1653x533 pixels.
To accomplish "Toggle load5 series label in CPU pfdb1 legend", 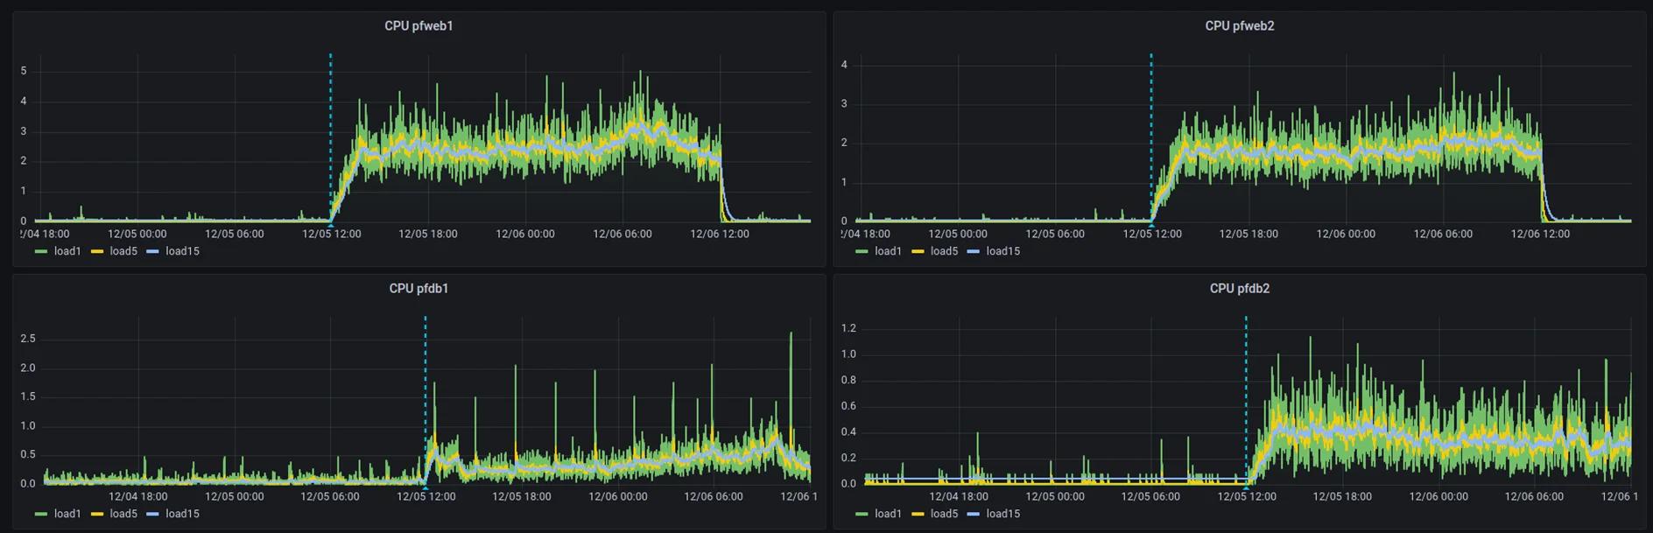I will click(123, 514).
